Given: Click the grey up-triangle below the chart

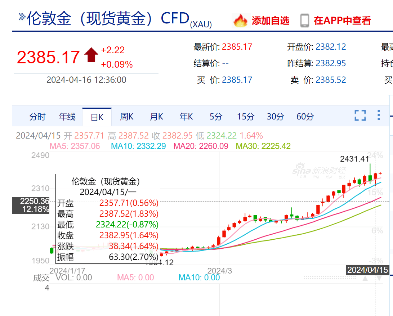Looking at the screenshot, I should coord(365,278).
